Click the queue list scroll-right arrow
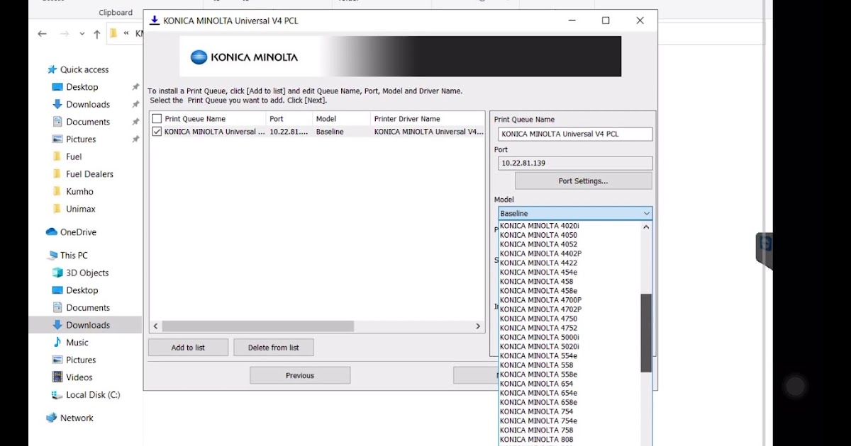851x446 pixels. pyautogui.click(x=478, y=326)
